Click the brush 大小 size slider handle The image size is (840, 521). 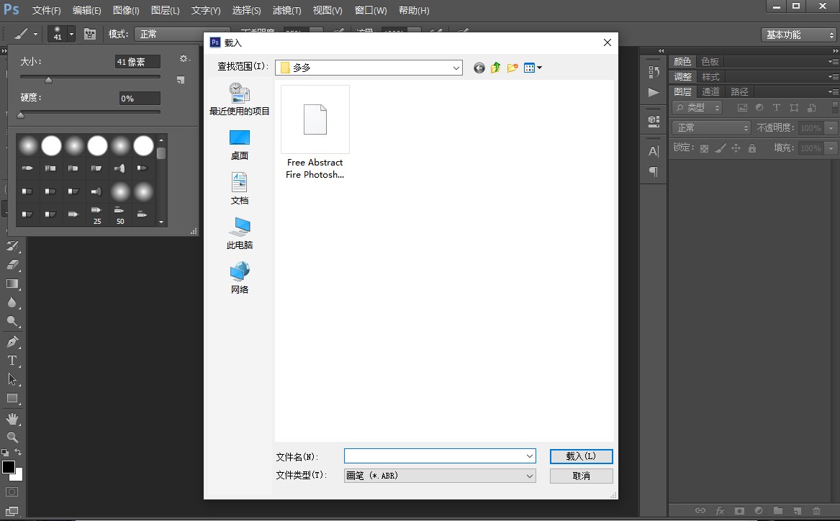49,80
